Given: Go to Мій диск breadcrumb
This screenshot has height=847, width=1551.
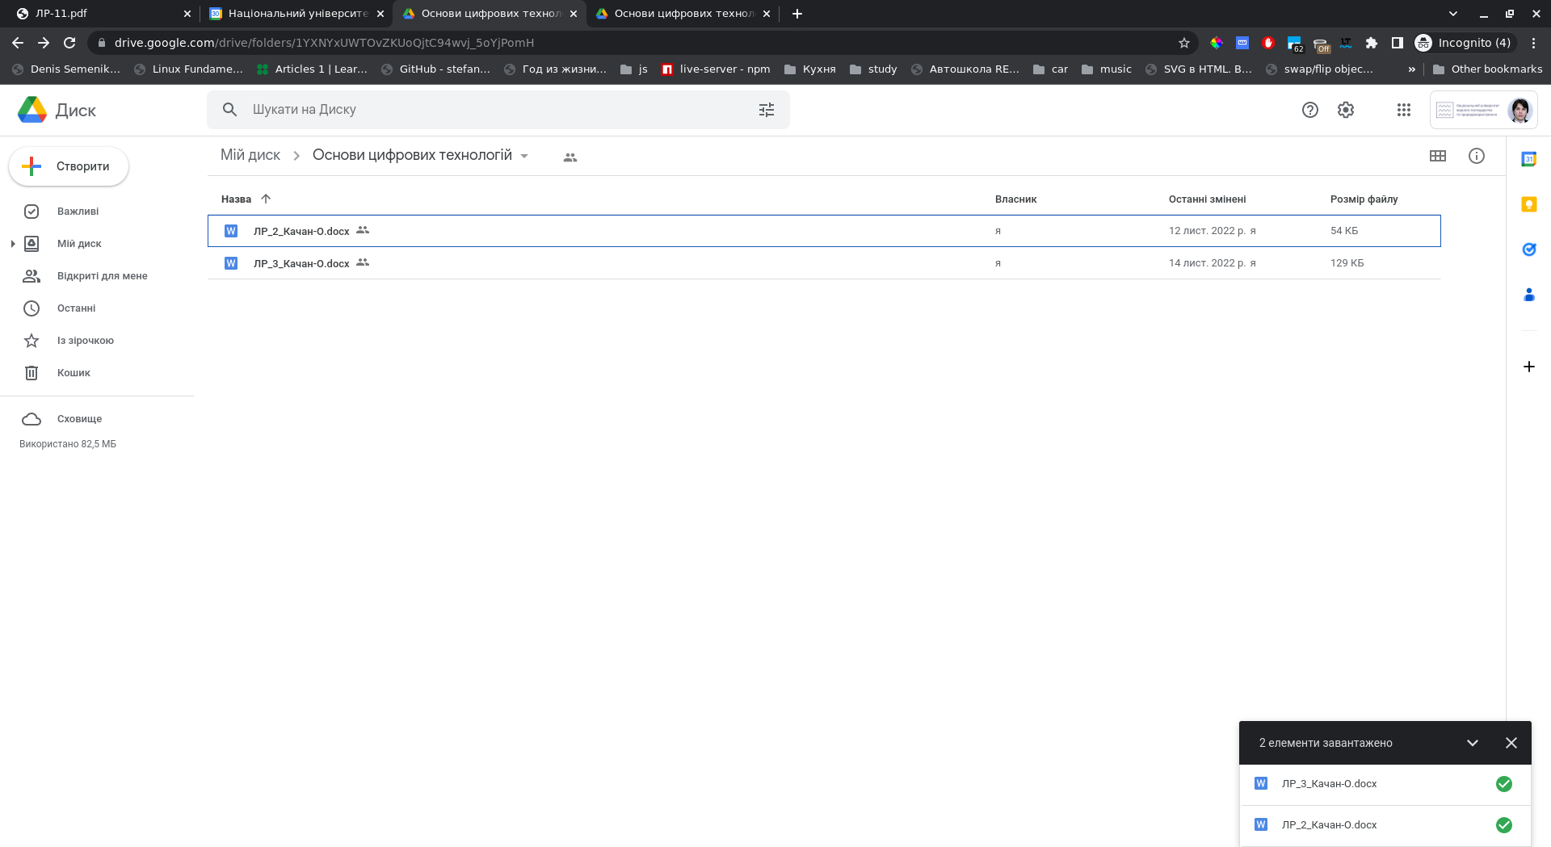Looking at the screenshot, I should [250, 155].
